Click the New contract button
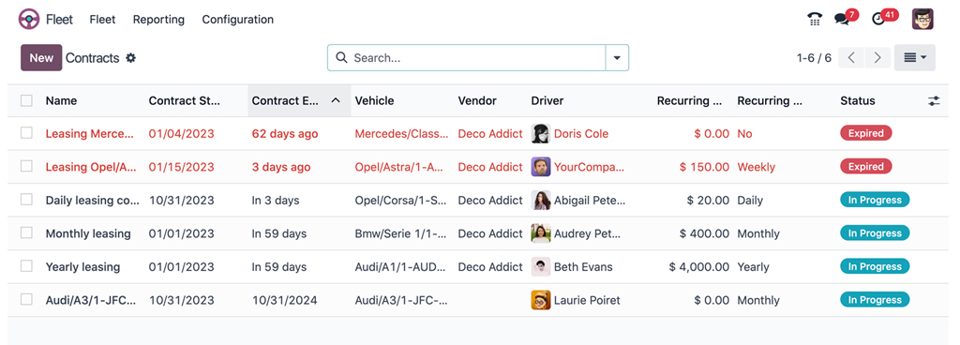The image size is (960, 345). pyautogui.click(x=41, y=58)
